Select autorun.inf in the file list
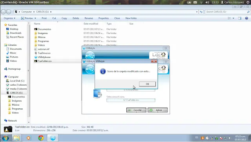The width and height of the screenshot is (251, 142). coord(44,49)
